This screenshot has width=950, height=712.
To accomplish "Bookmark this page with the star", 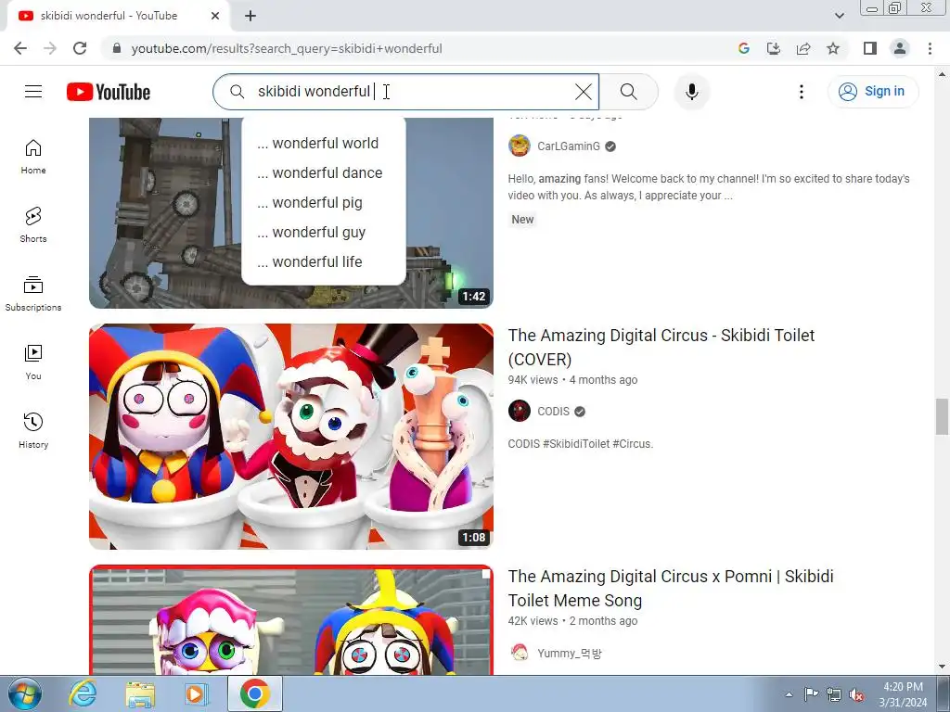I will click(833, 48).
